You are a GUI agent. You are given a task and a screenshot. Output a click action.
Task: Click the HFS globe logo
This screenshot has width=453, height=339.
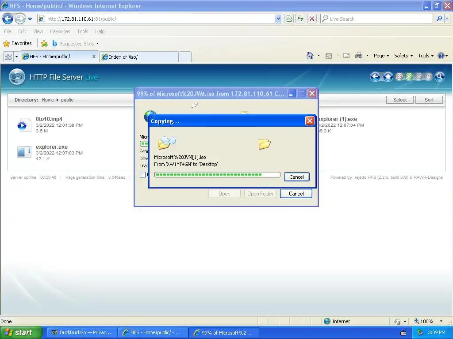[x=17, y=77]
